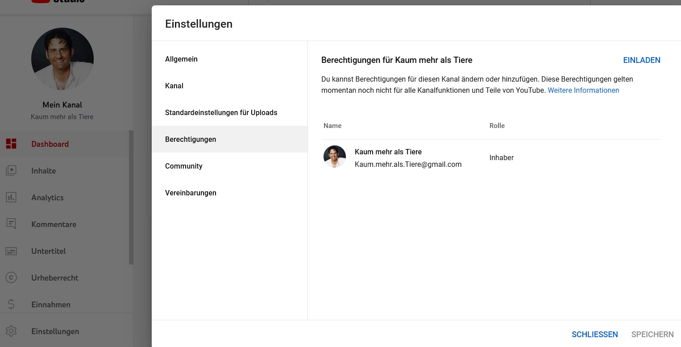Screen dimensions: 681x347
Task: Open the Weitere Informationen link
Action: [x=583, y=90]
